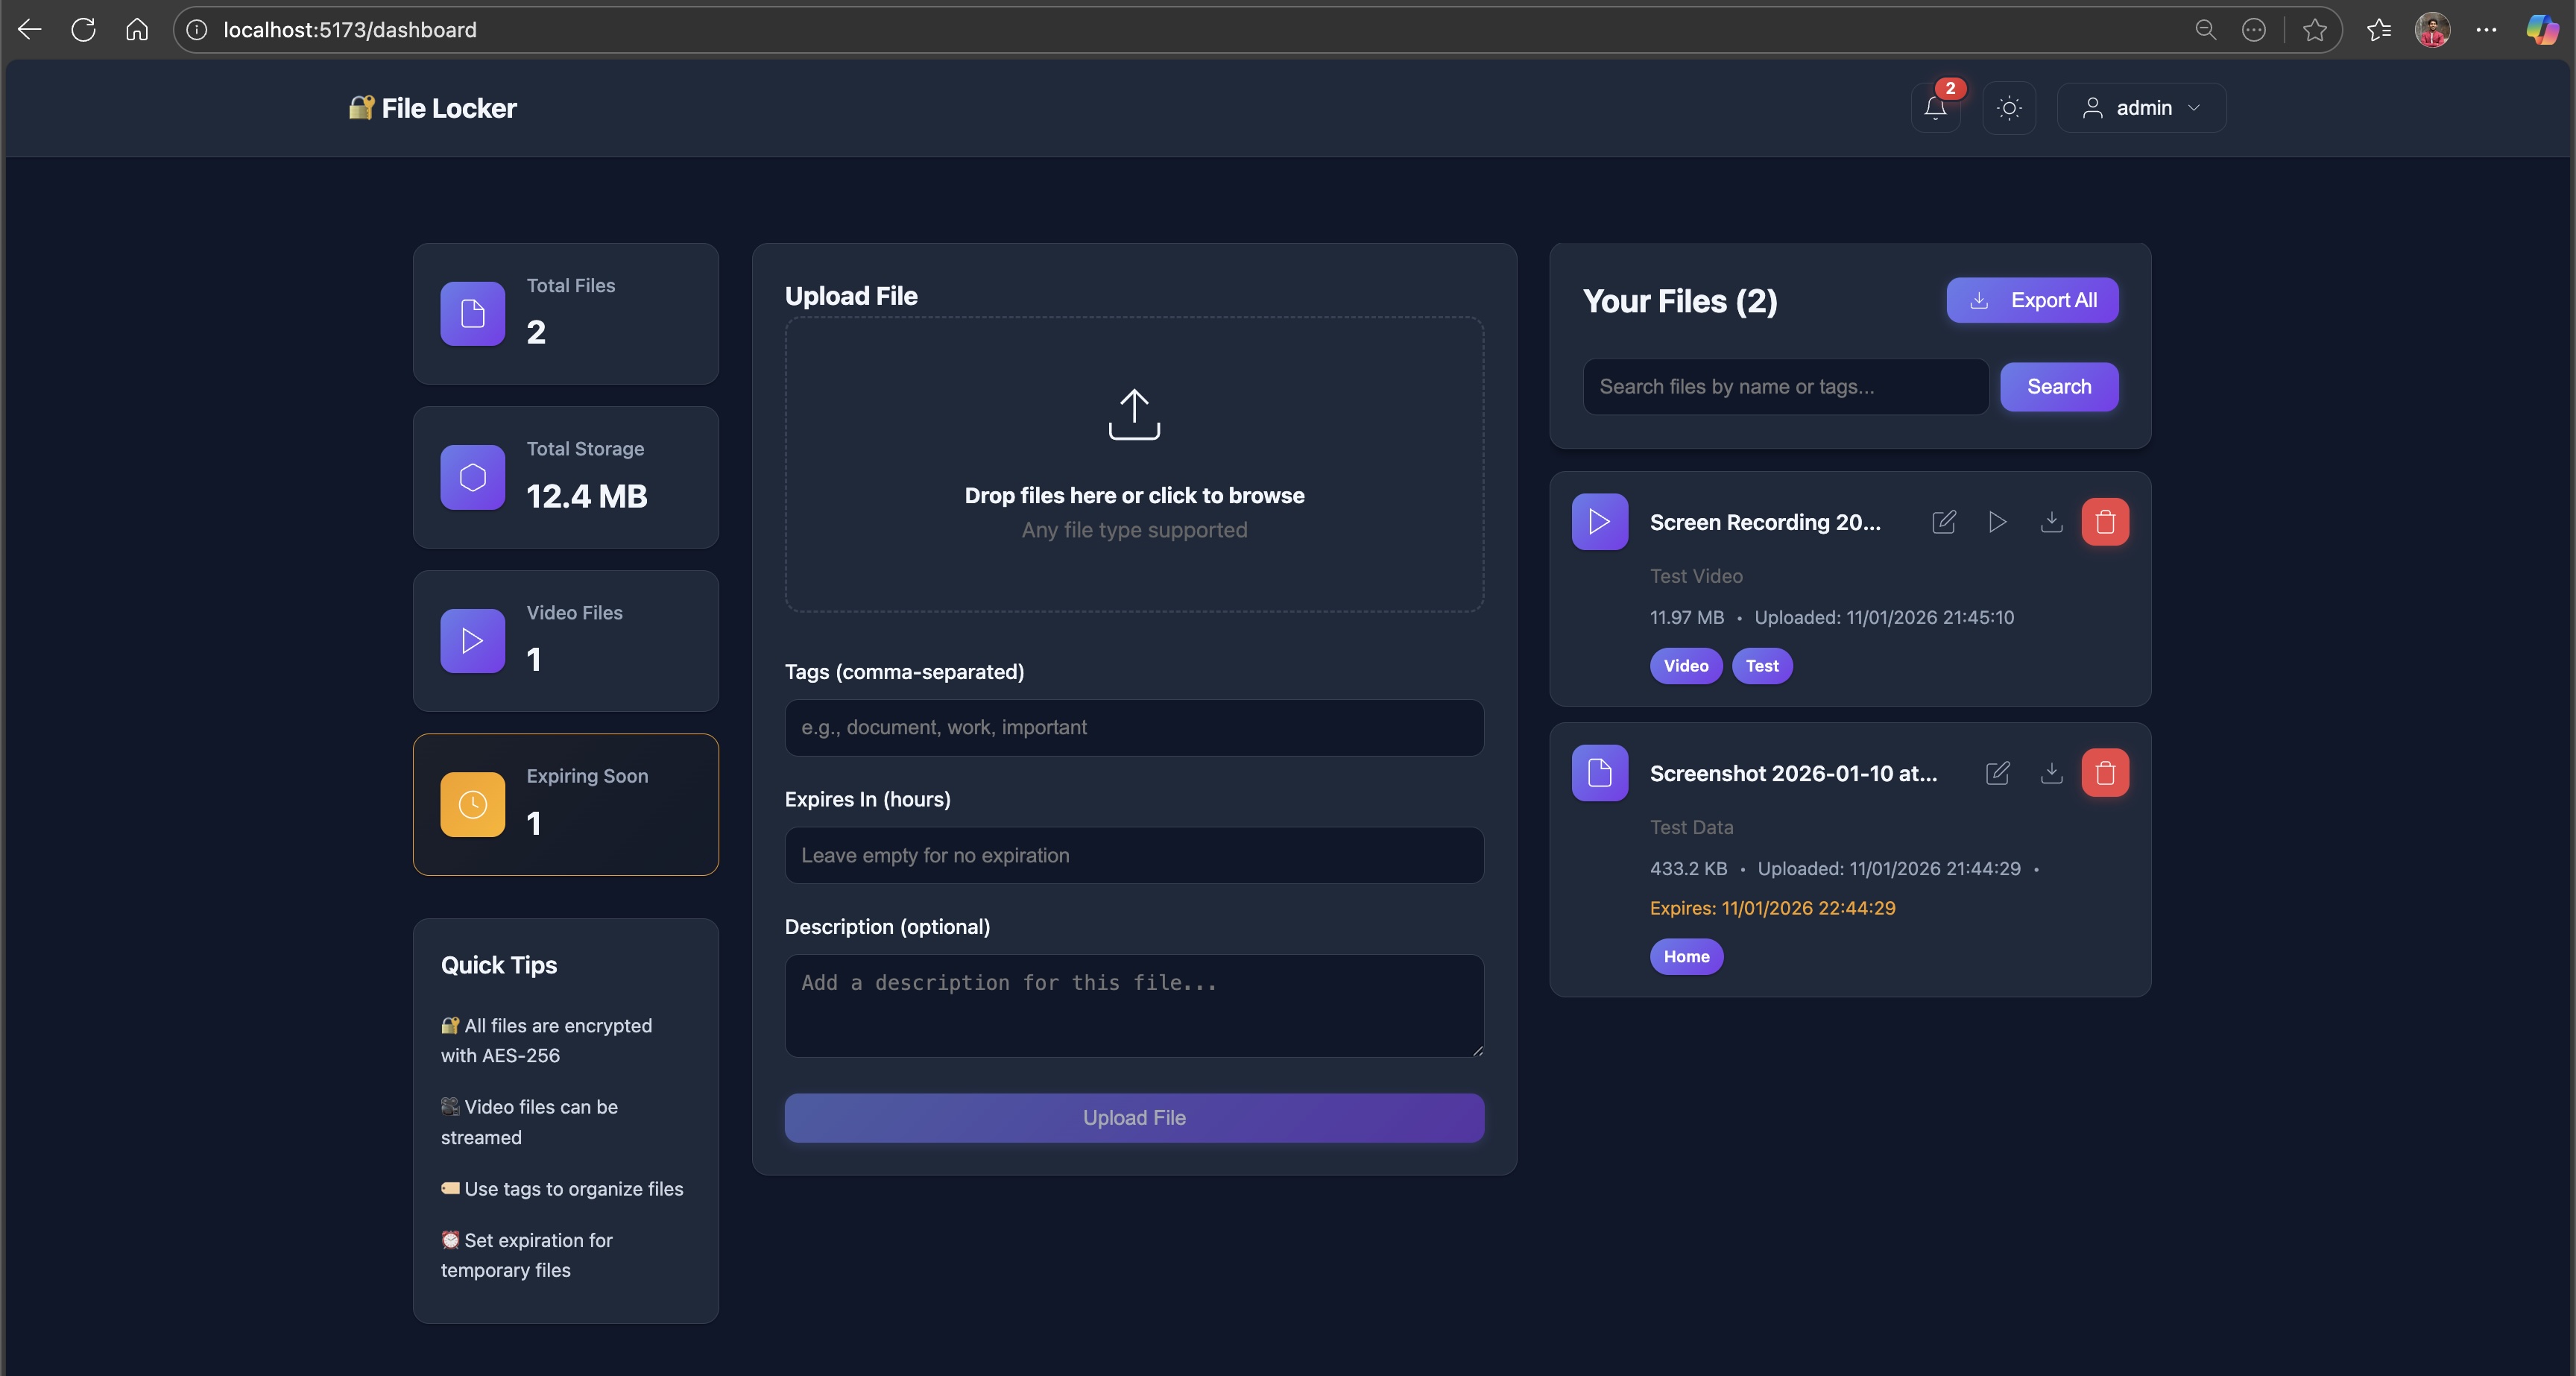
Task: Click the Search button
Action: (x=2059, y=387)
